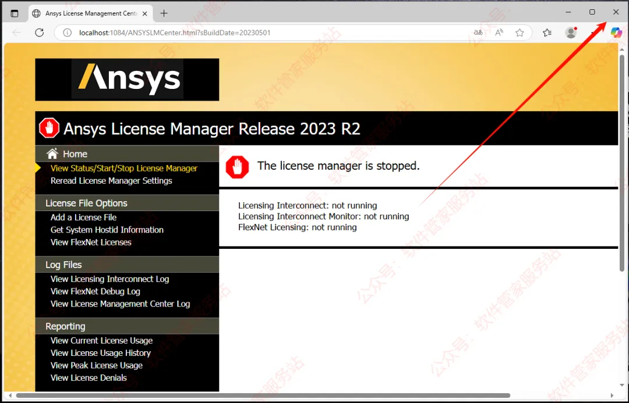Open a new tab with plus button
Image resolution: width=629 pixels, height=403 pixels.
[164, 13]
